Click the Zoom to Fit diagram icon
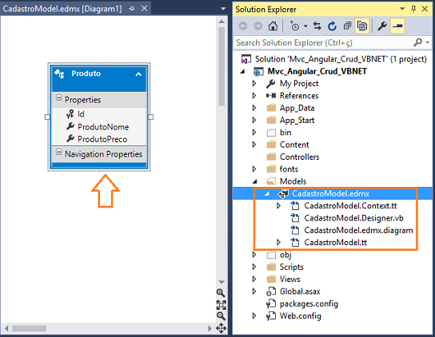This screenshot has height=337, width=435. pos(221,304)
